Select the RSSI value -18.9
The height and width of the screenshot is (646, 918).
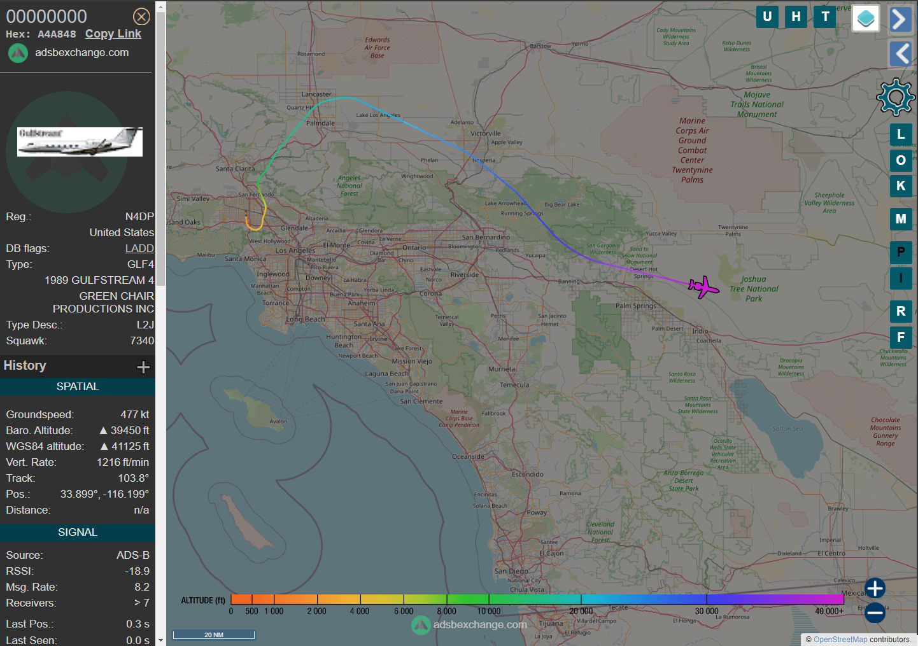click(x=137, y=571)
